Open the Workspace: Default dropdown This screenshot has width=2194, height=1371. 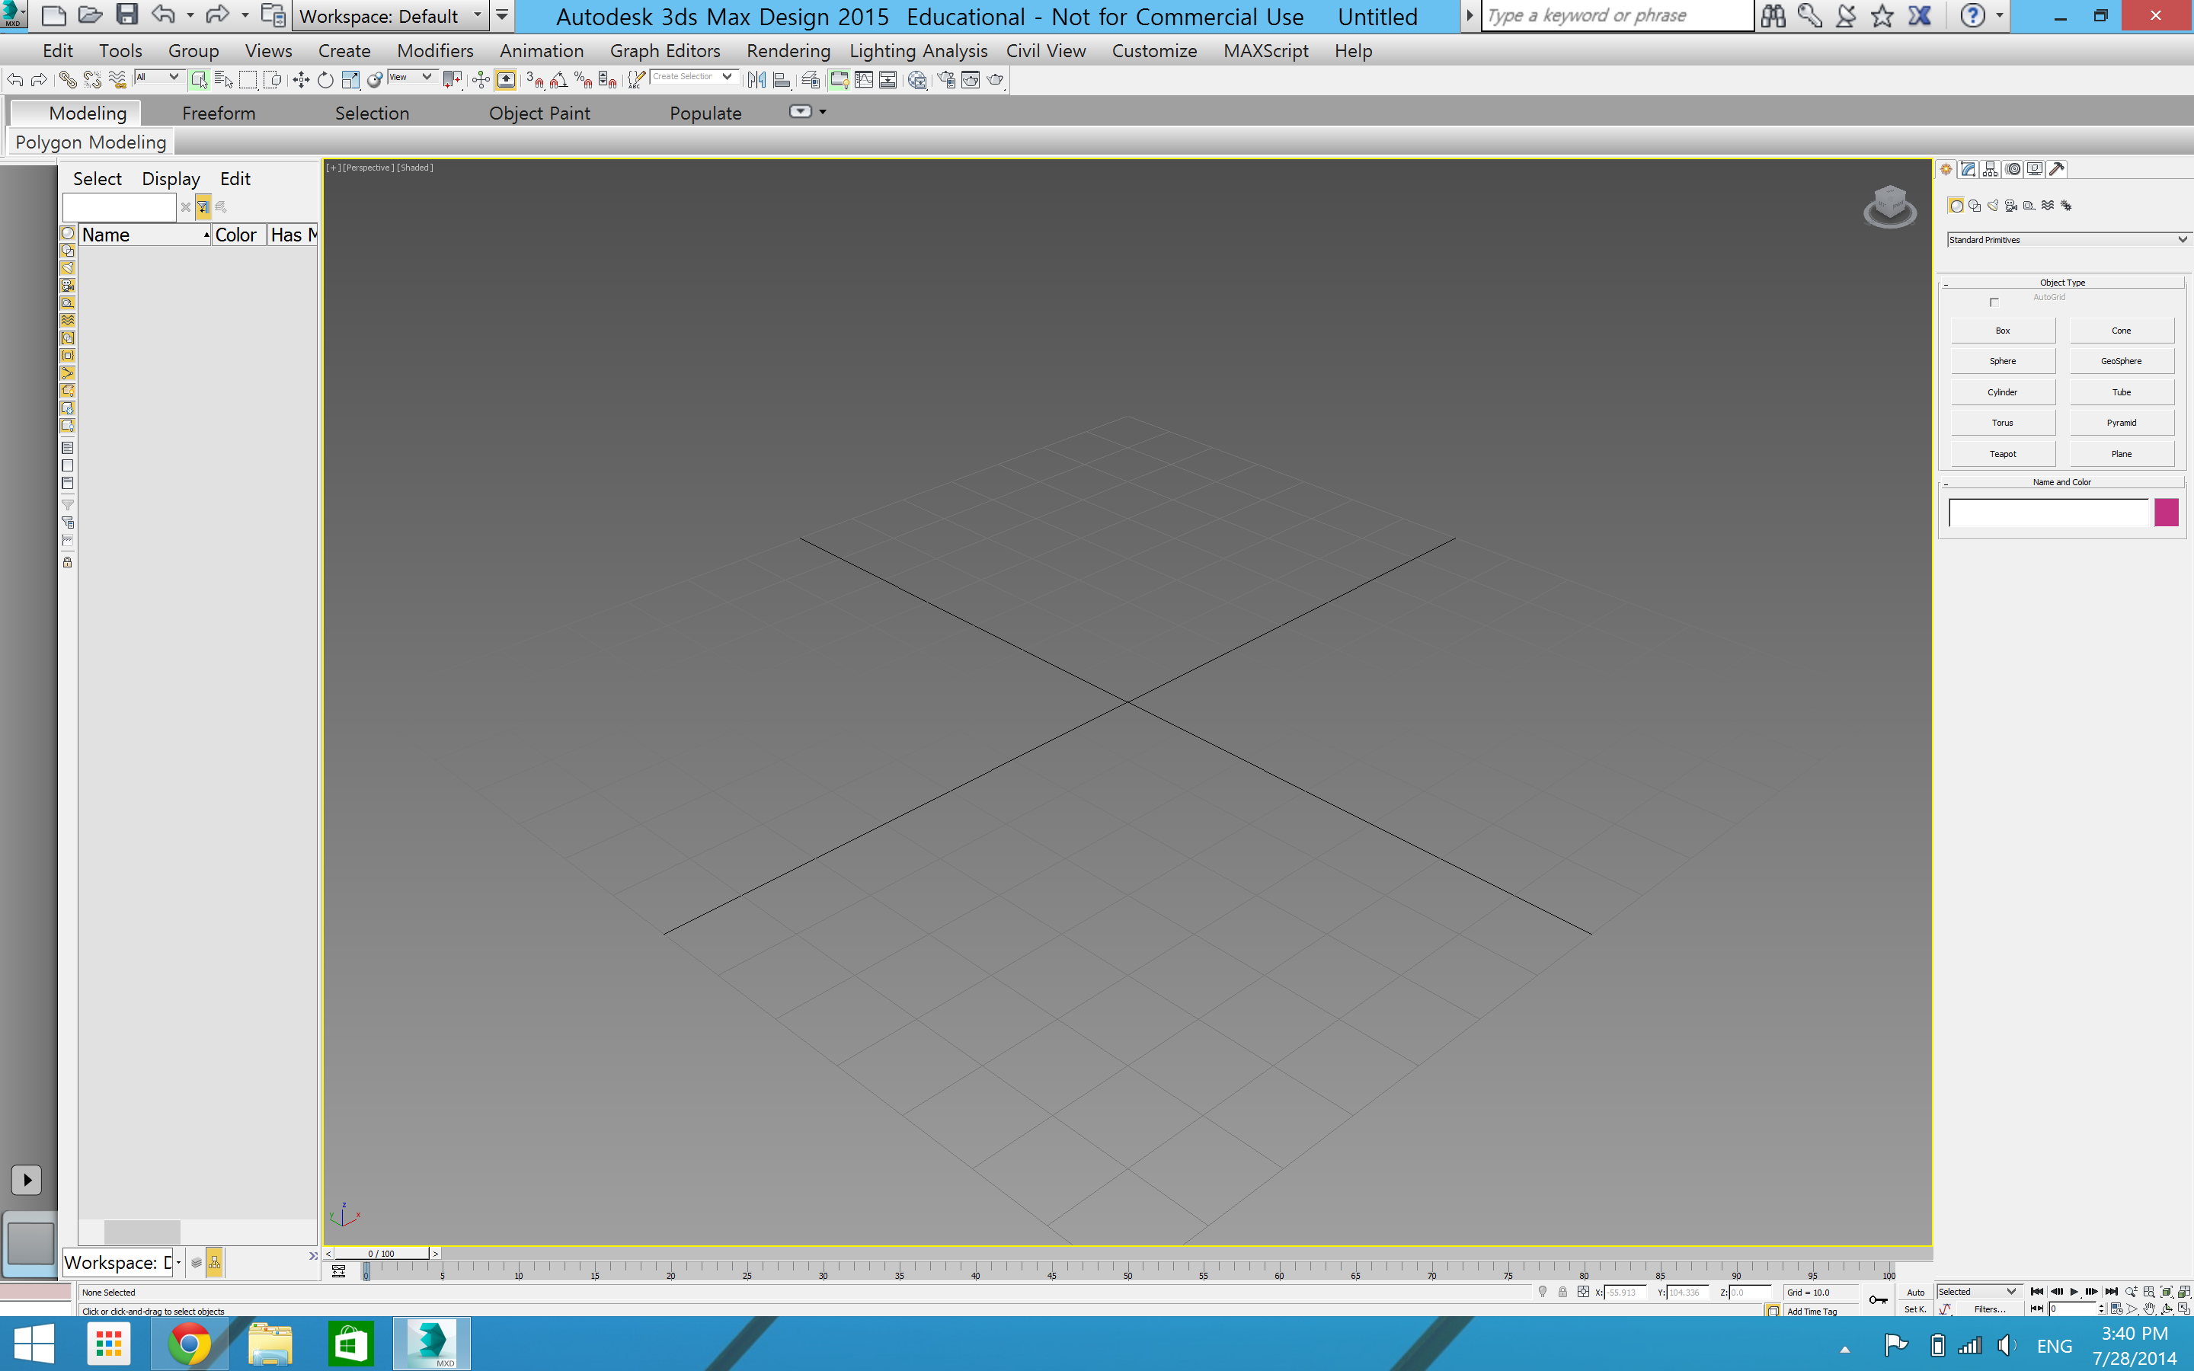pyautogui.click(x=390, y=16)
